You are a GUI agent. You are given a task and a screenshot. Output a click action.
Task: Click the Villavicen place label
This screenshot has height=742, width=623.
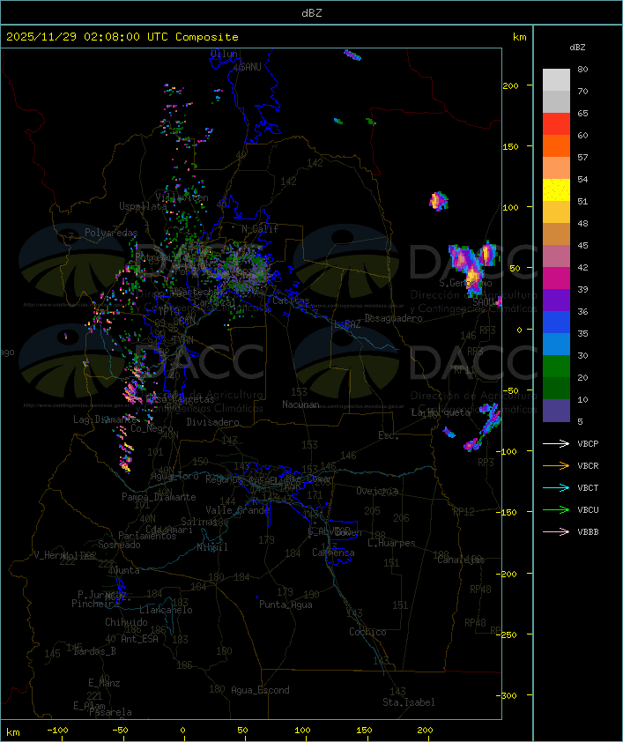(x=182, y=197)
